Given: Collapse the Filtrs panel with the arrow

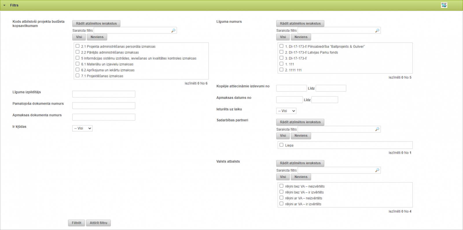Looking at the screenshot, I should click(x=4, y=5).
